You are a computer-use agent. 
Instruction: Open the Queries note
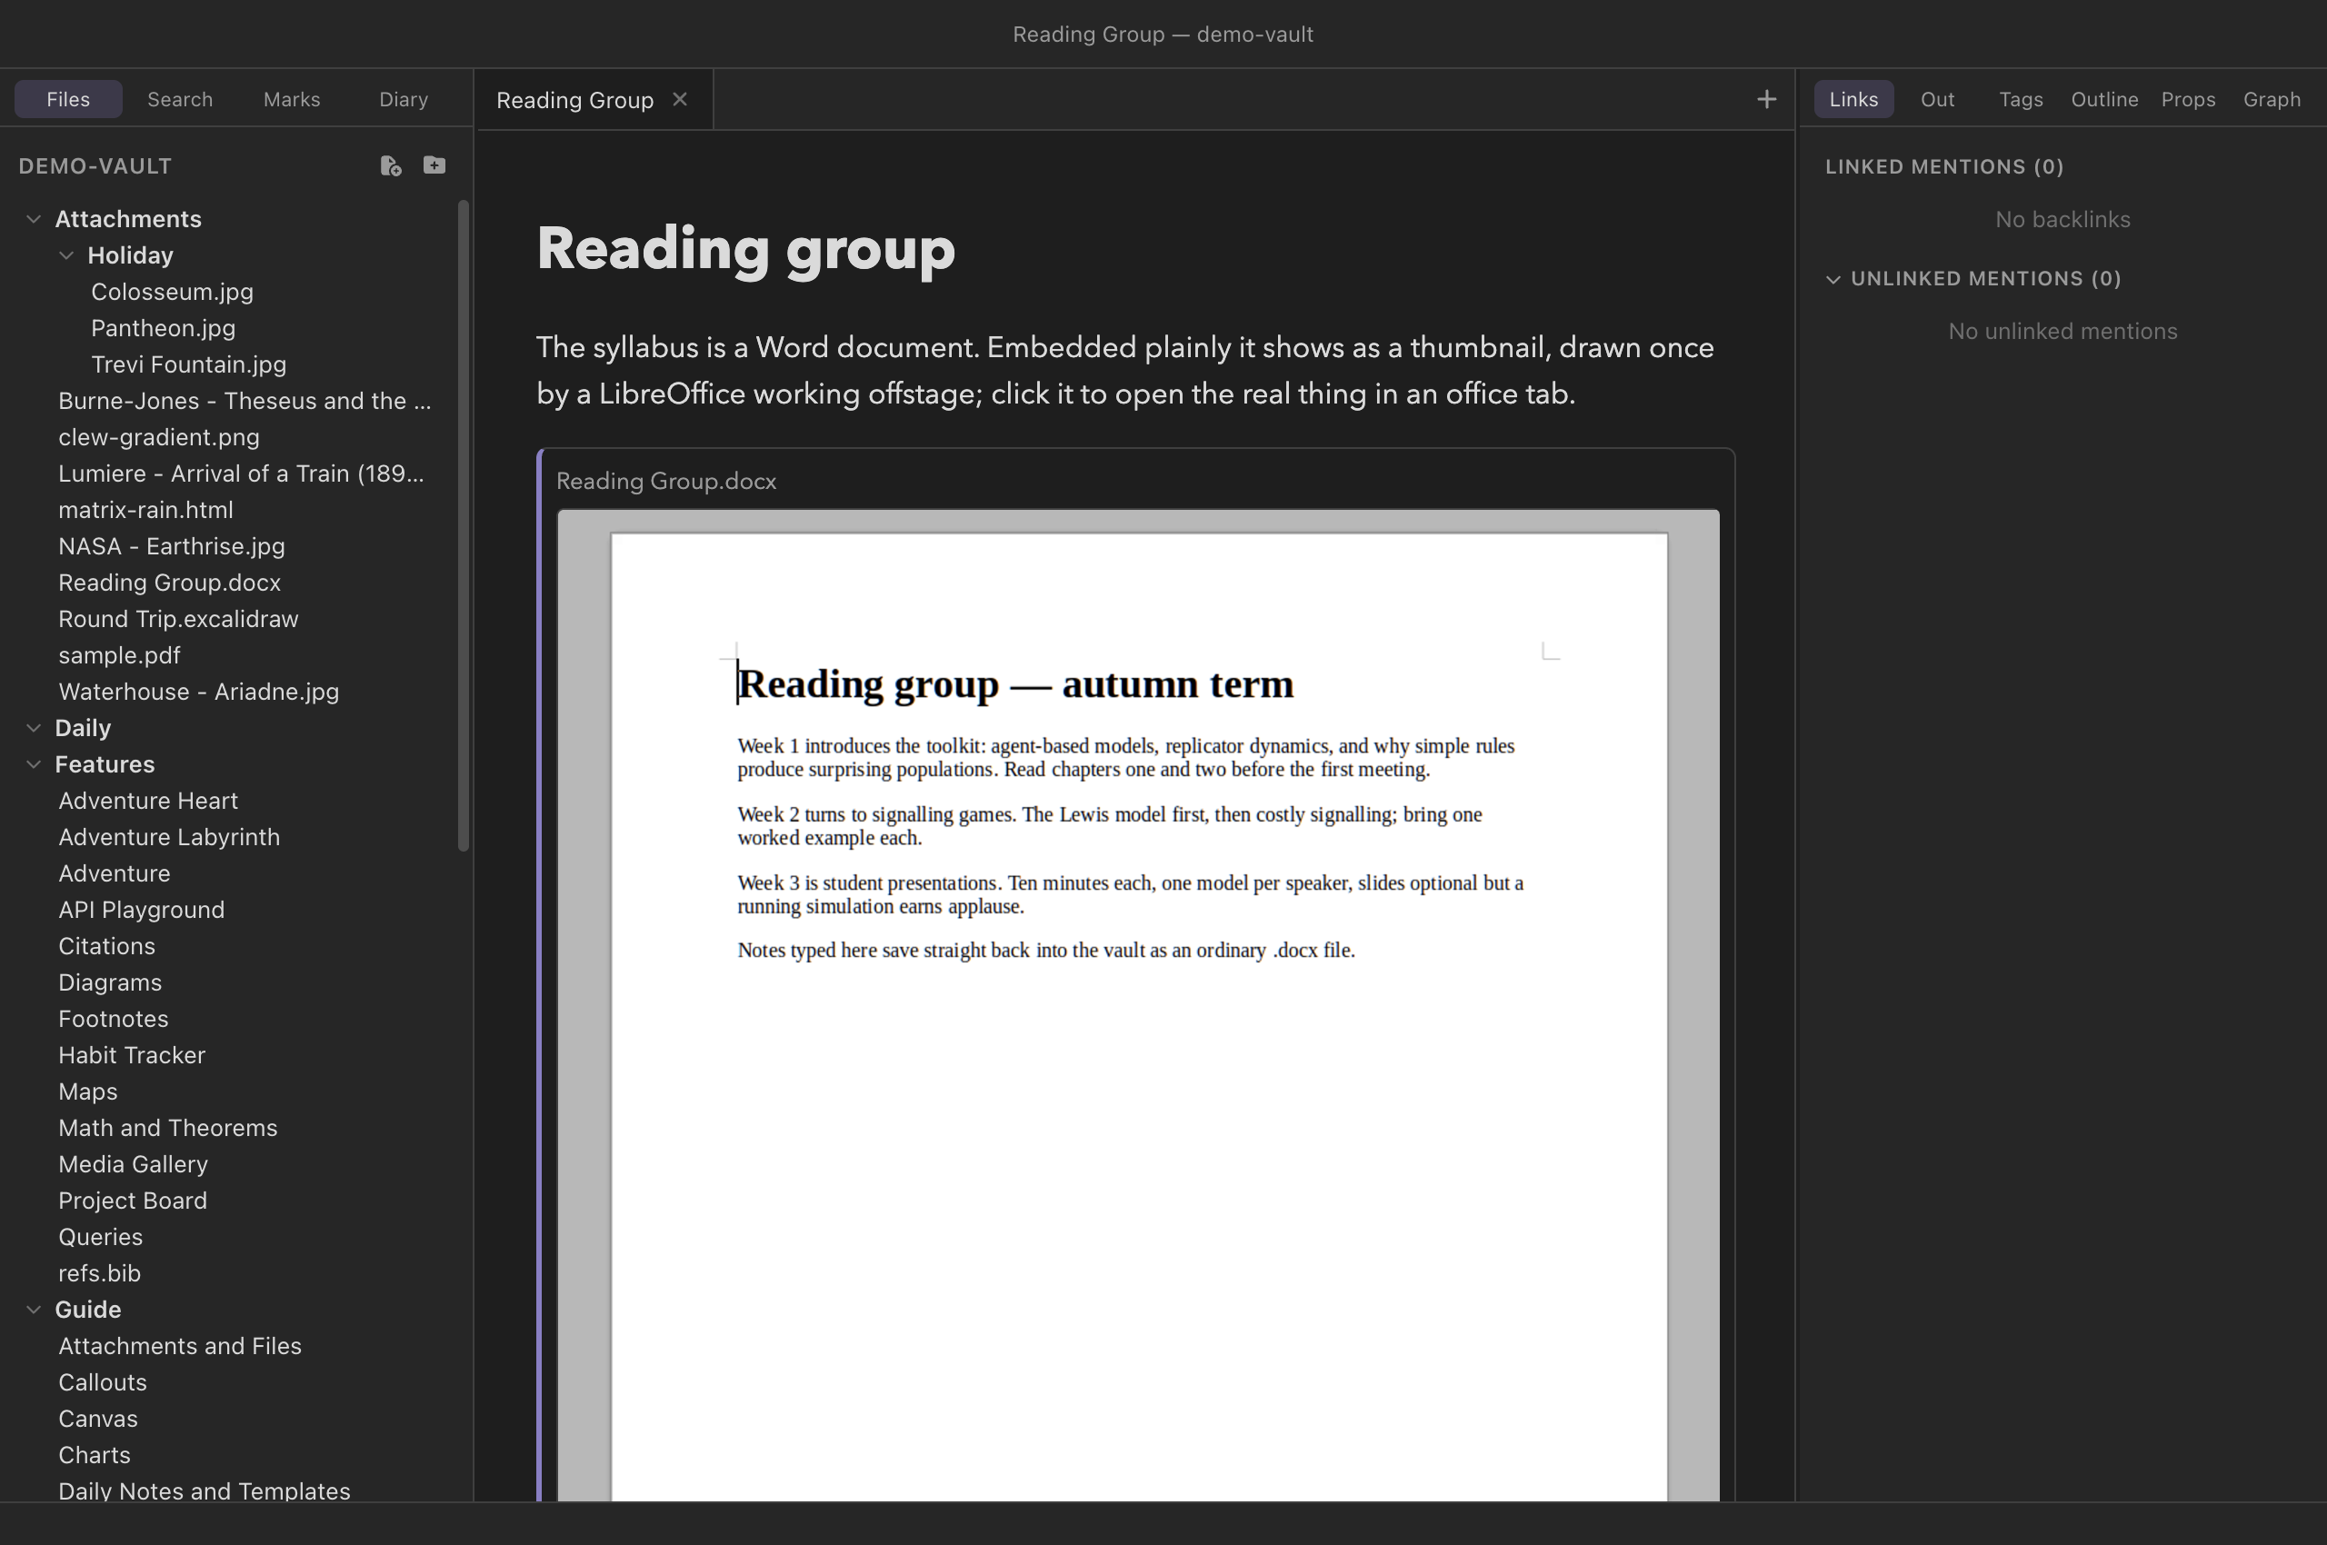(101, 1238)
